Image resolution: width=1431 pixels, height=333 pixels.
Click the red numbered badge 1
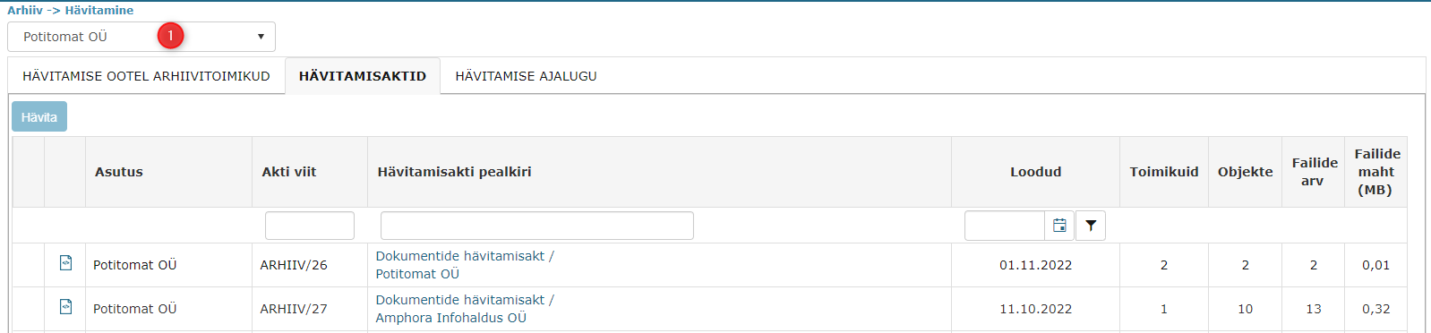point(170,36)
